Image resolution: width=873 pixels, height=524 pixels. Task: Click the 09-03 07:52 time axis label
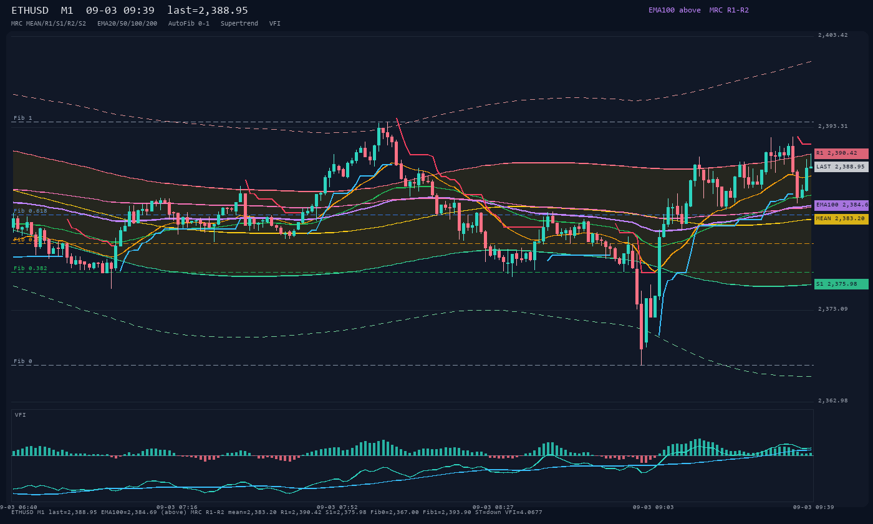tap(337, 507)
